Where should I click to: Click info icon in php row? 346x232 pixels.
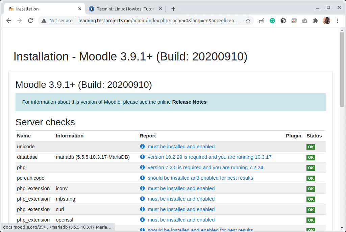point(142,167)
